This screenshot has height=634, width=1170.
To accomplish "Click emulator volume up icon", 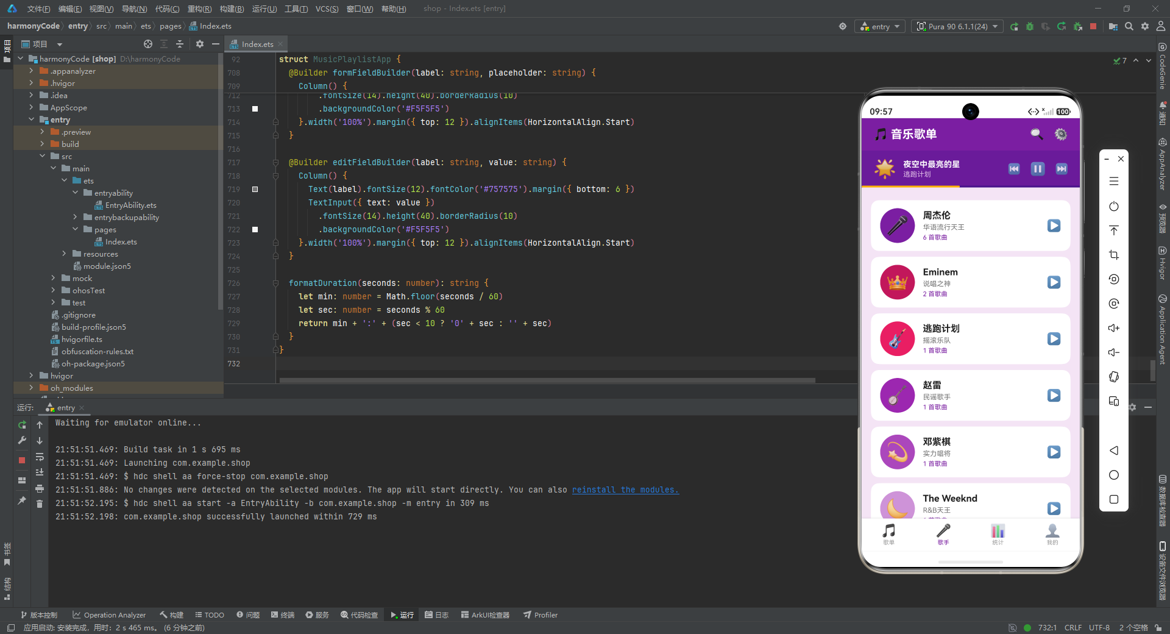I will pyautogui.click(x=1114, y=328).
